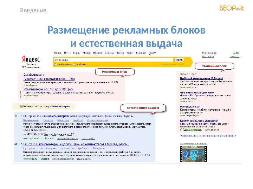Open «Как купить» sitelink under result 2
This screenshot has width=253, height=189.
98,148
